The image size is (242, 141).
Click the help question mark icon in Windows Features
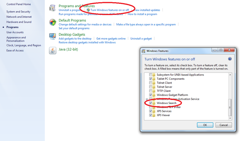click(x=230, y=59)
